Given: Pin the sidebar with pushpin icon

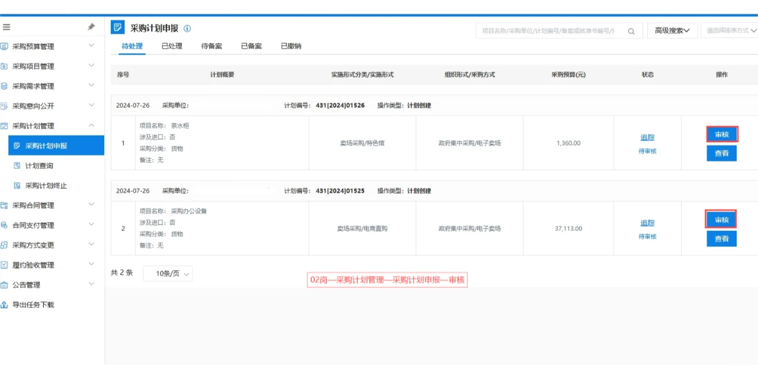Looking at the screenshot, I should click(x=91, y=27).
